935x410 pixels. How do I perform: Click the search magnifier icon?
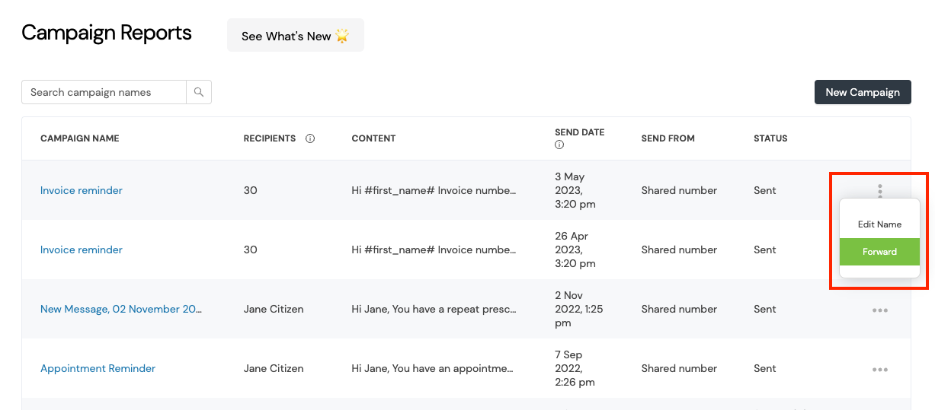199,92
